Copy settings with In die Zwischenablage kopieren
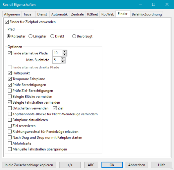This screenshot has height=170, width=174. [29, 165]
